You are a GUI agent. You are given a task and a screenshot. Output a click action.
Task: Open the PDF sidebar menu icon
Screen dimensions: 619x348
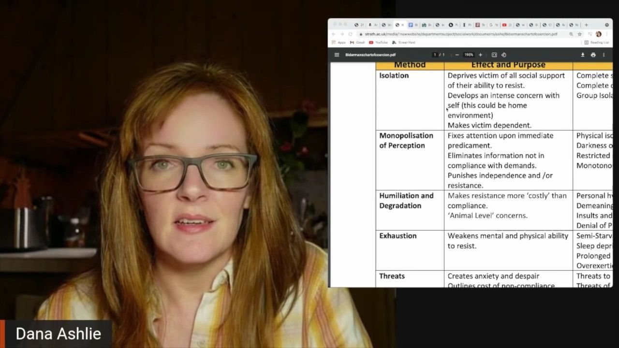point(337,55)
